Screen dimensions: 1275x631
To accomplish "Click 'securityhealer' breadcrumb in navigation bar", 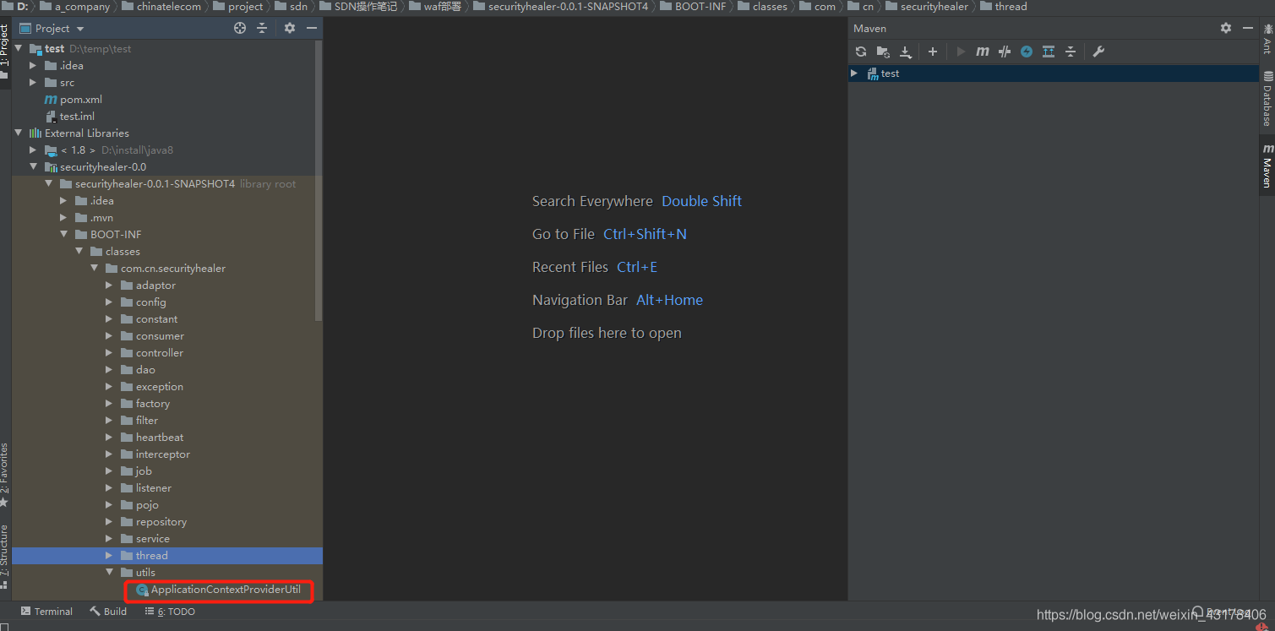I will [934, 7].
